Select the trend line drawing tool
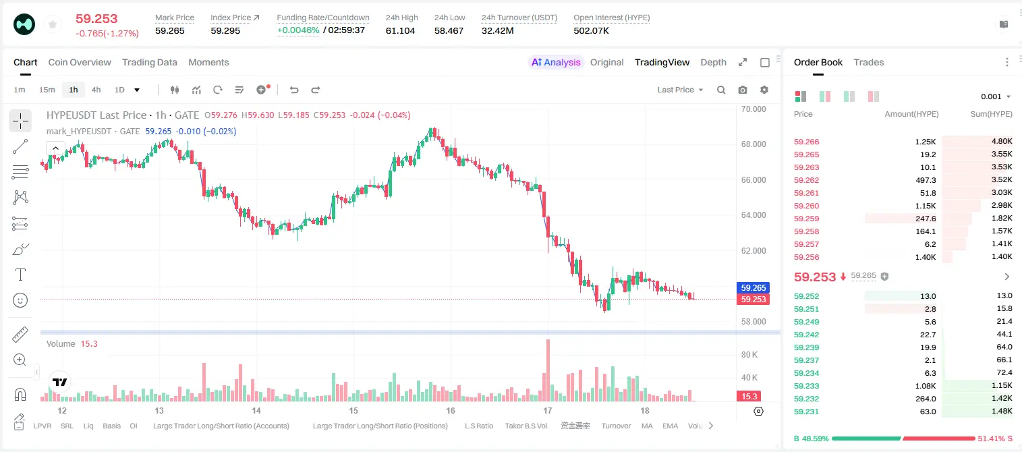This screenshot has width=1022, height=452. click(x=20, y=146)
